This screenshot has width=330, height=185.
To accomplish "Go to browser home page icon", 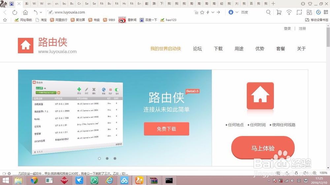I will click(x=25, y=13).
